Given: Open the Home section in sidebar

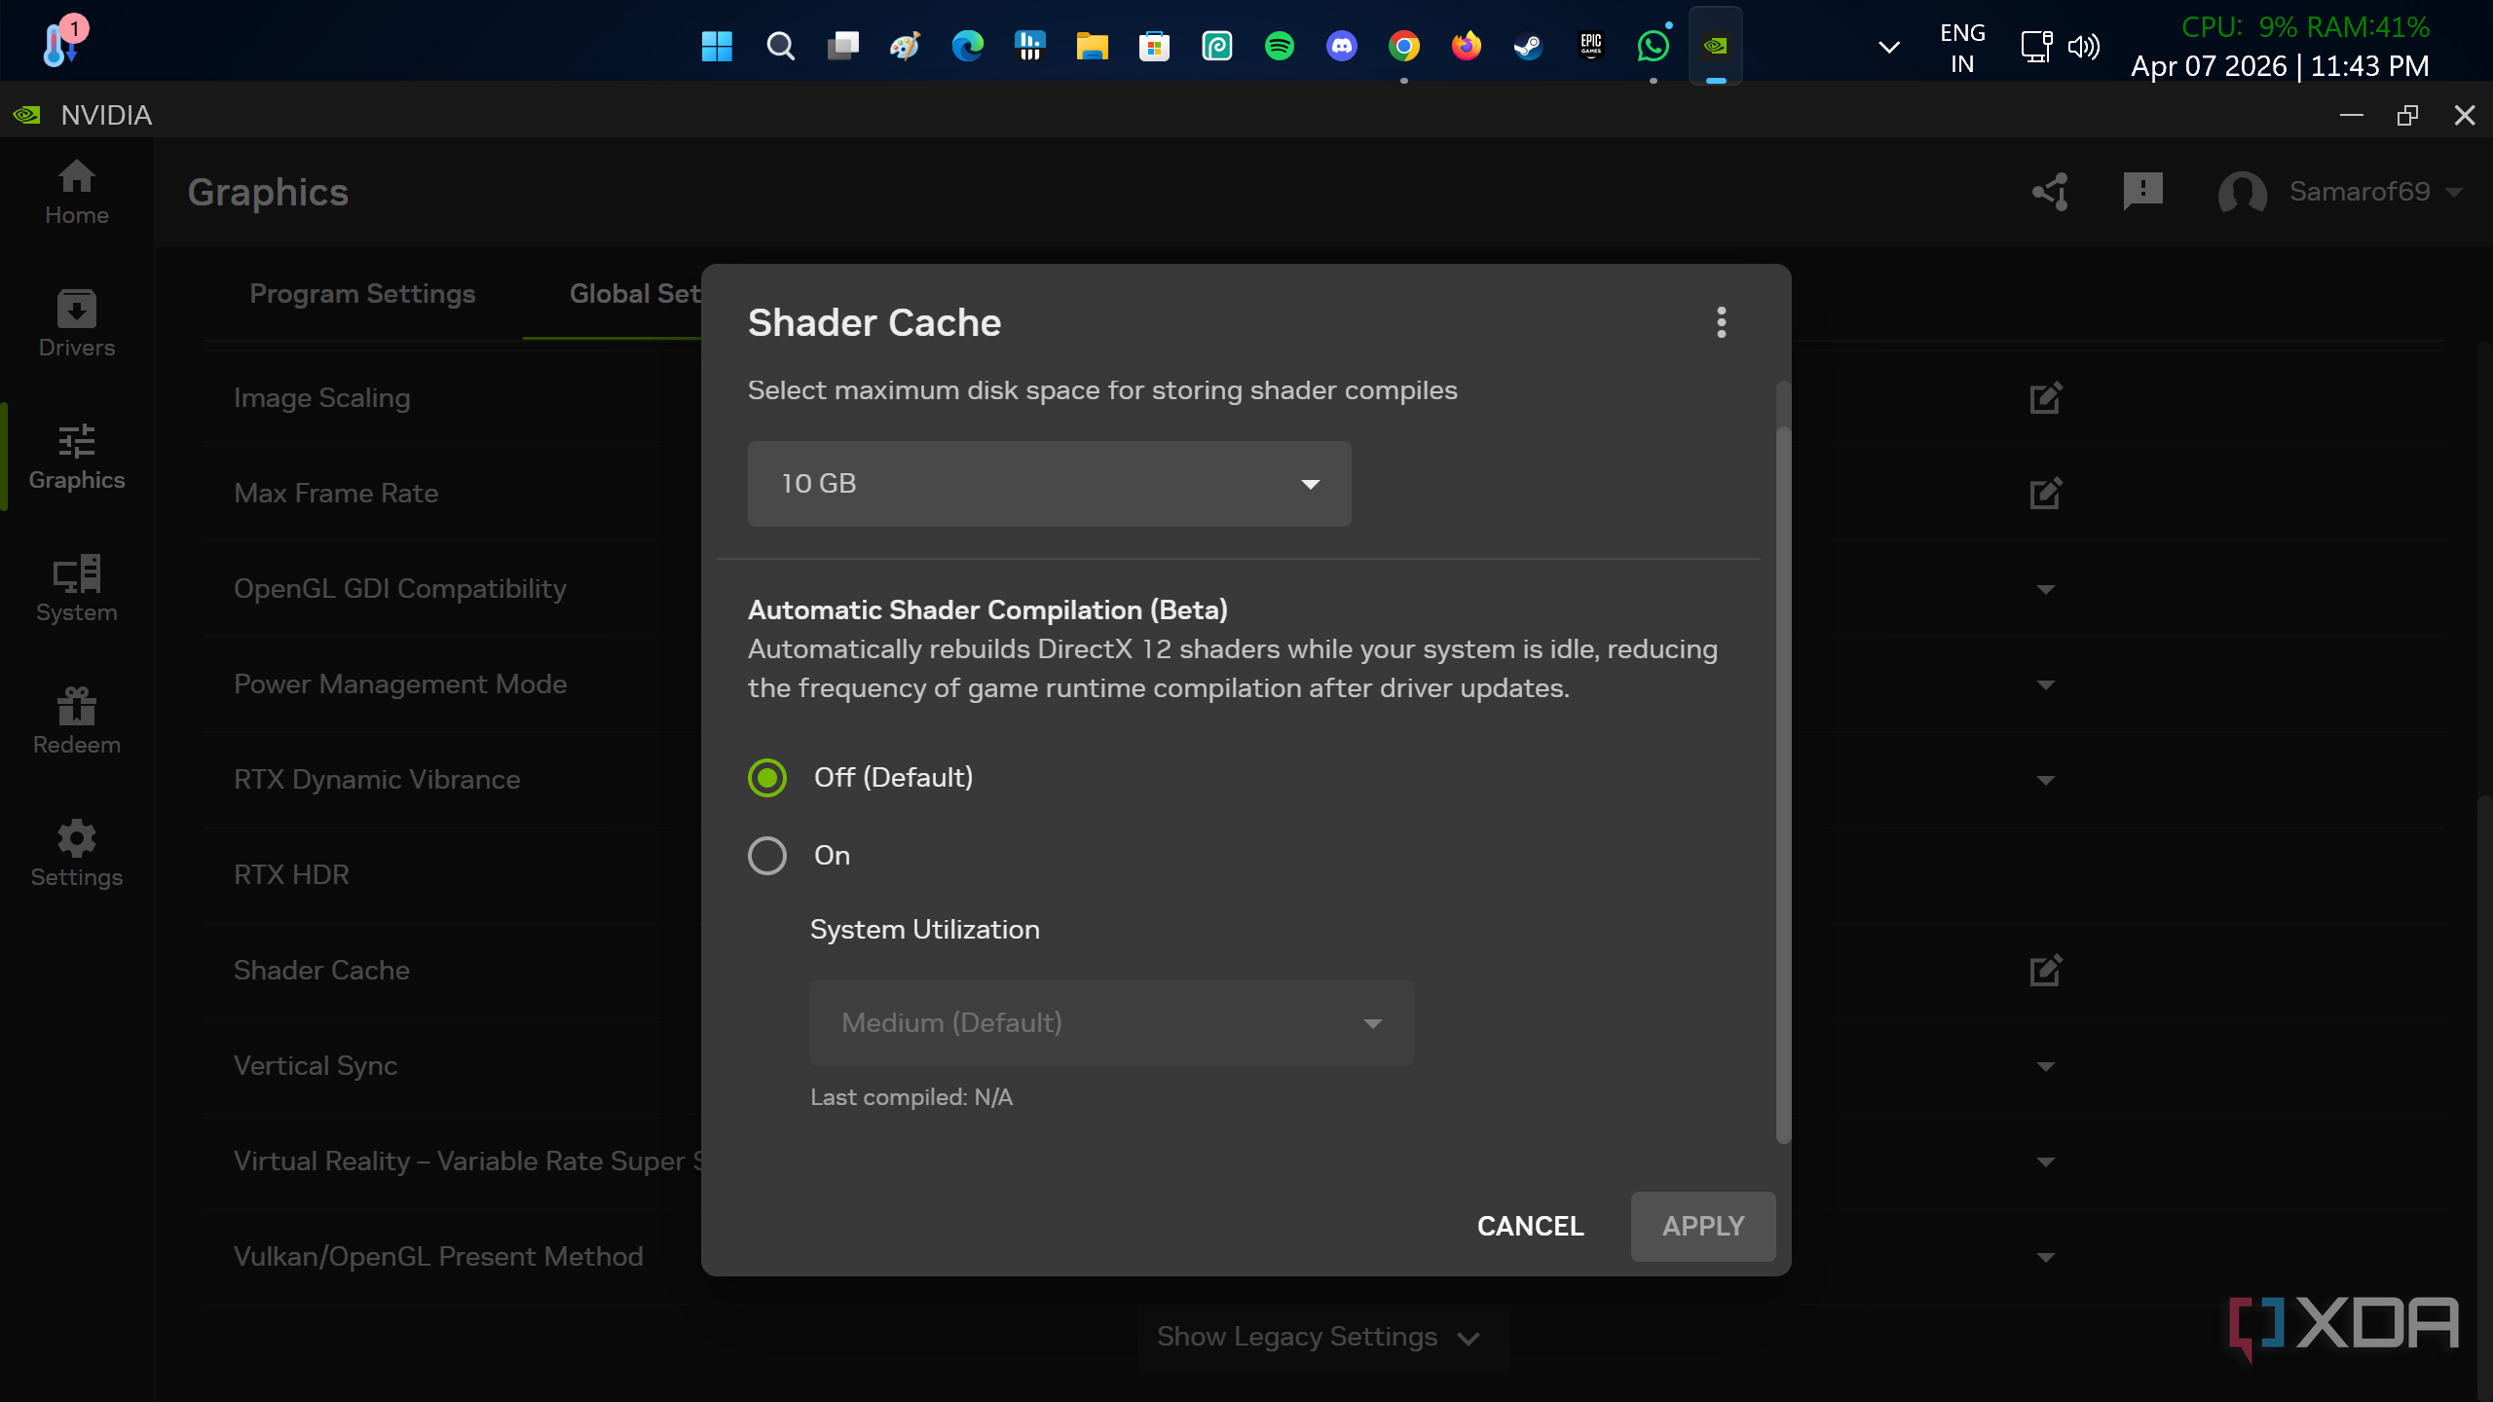Looking at the screenshot, I should 76,192.
